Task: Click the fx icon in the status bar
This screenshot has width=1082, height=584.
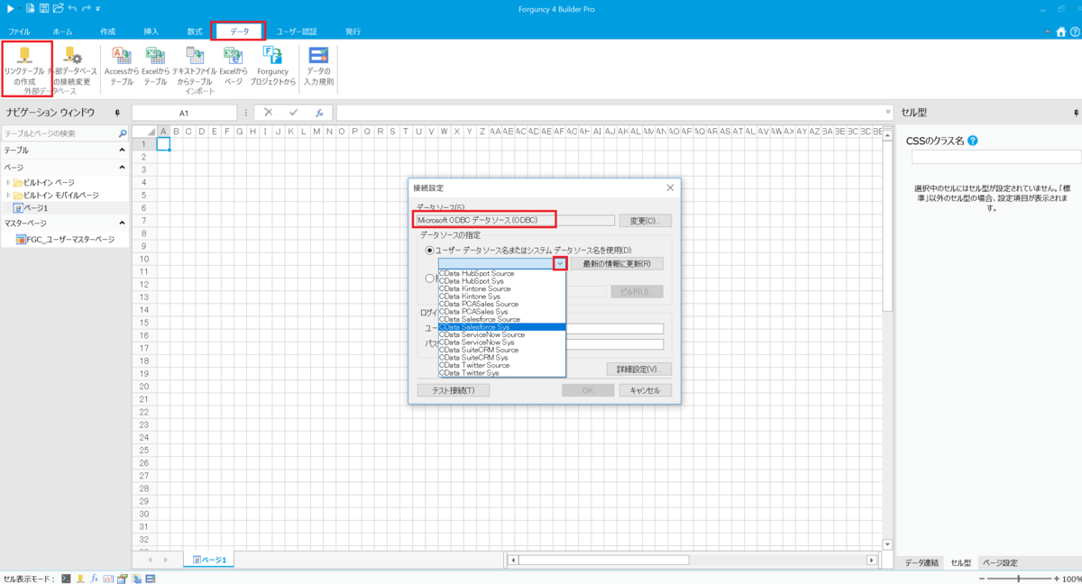Action: coord(94,579)
